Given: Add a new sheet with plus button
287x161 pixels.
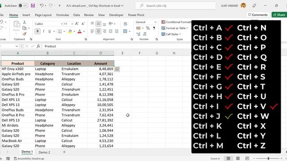Looking at the screenshot, I should click(x=64, y=152).
